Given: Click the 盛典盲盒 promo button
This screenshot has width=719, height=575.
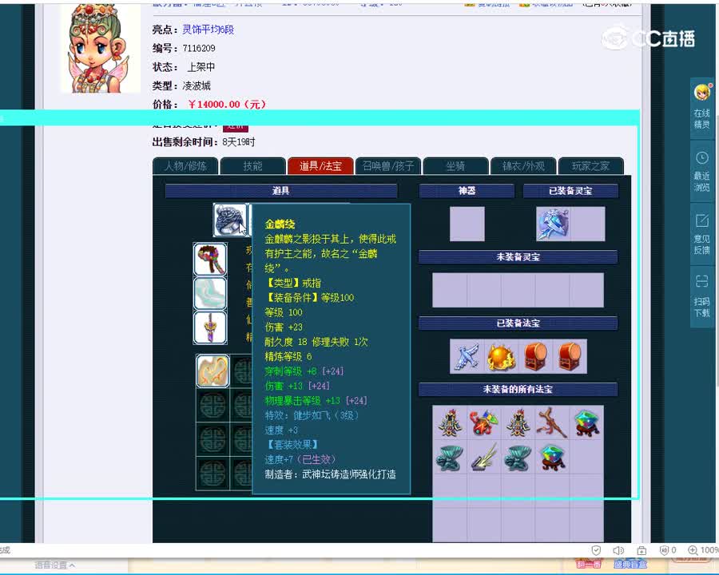Looking at the screenshot, I should coord(630,564).
